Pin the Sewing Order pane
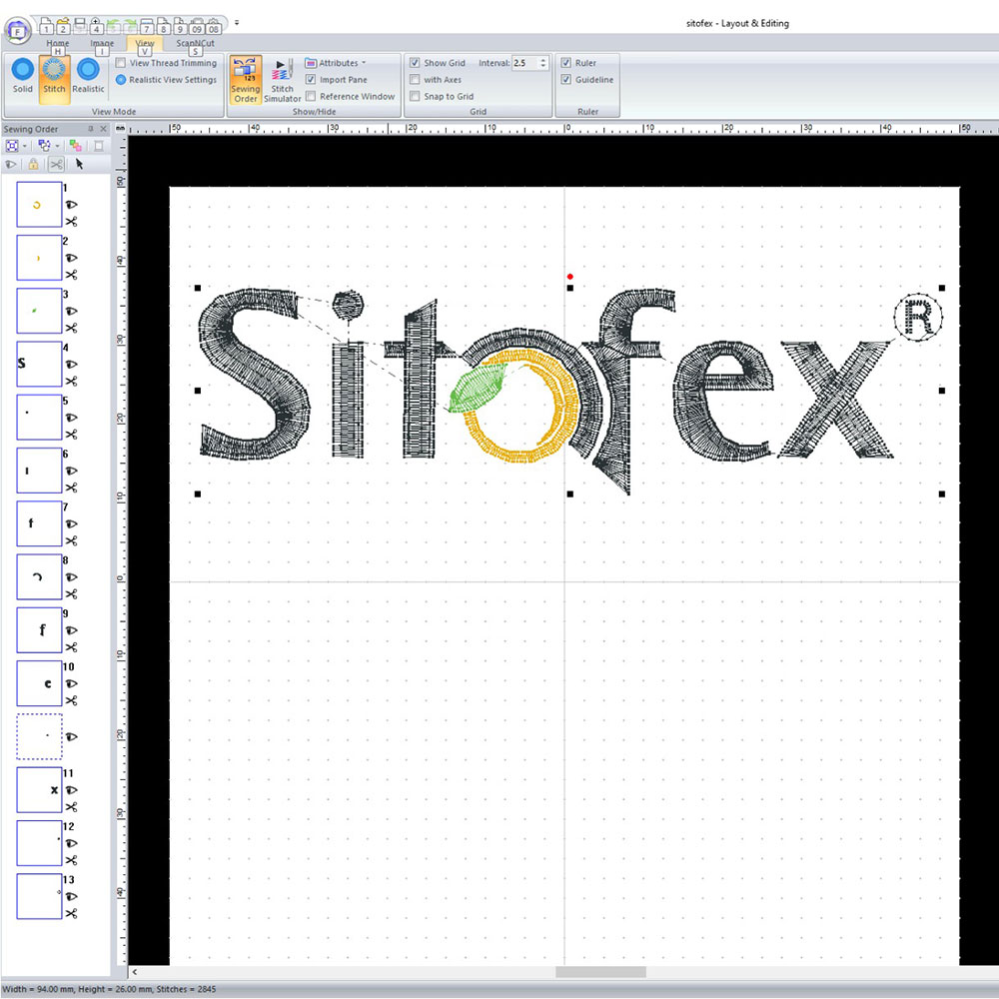 91,129
